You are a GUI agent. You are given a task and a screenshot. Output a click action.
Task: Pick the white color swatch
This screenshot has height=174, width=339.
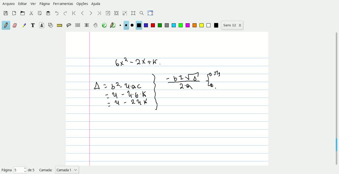(x=209, y=25)
